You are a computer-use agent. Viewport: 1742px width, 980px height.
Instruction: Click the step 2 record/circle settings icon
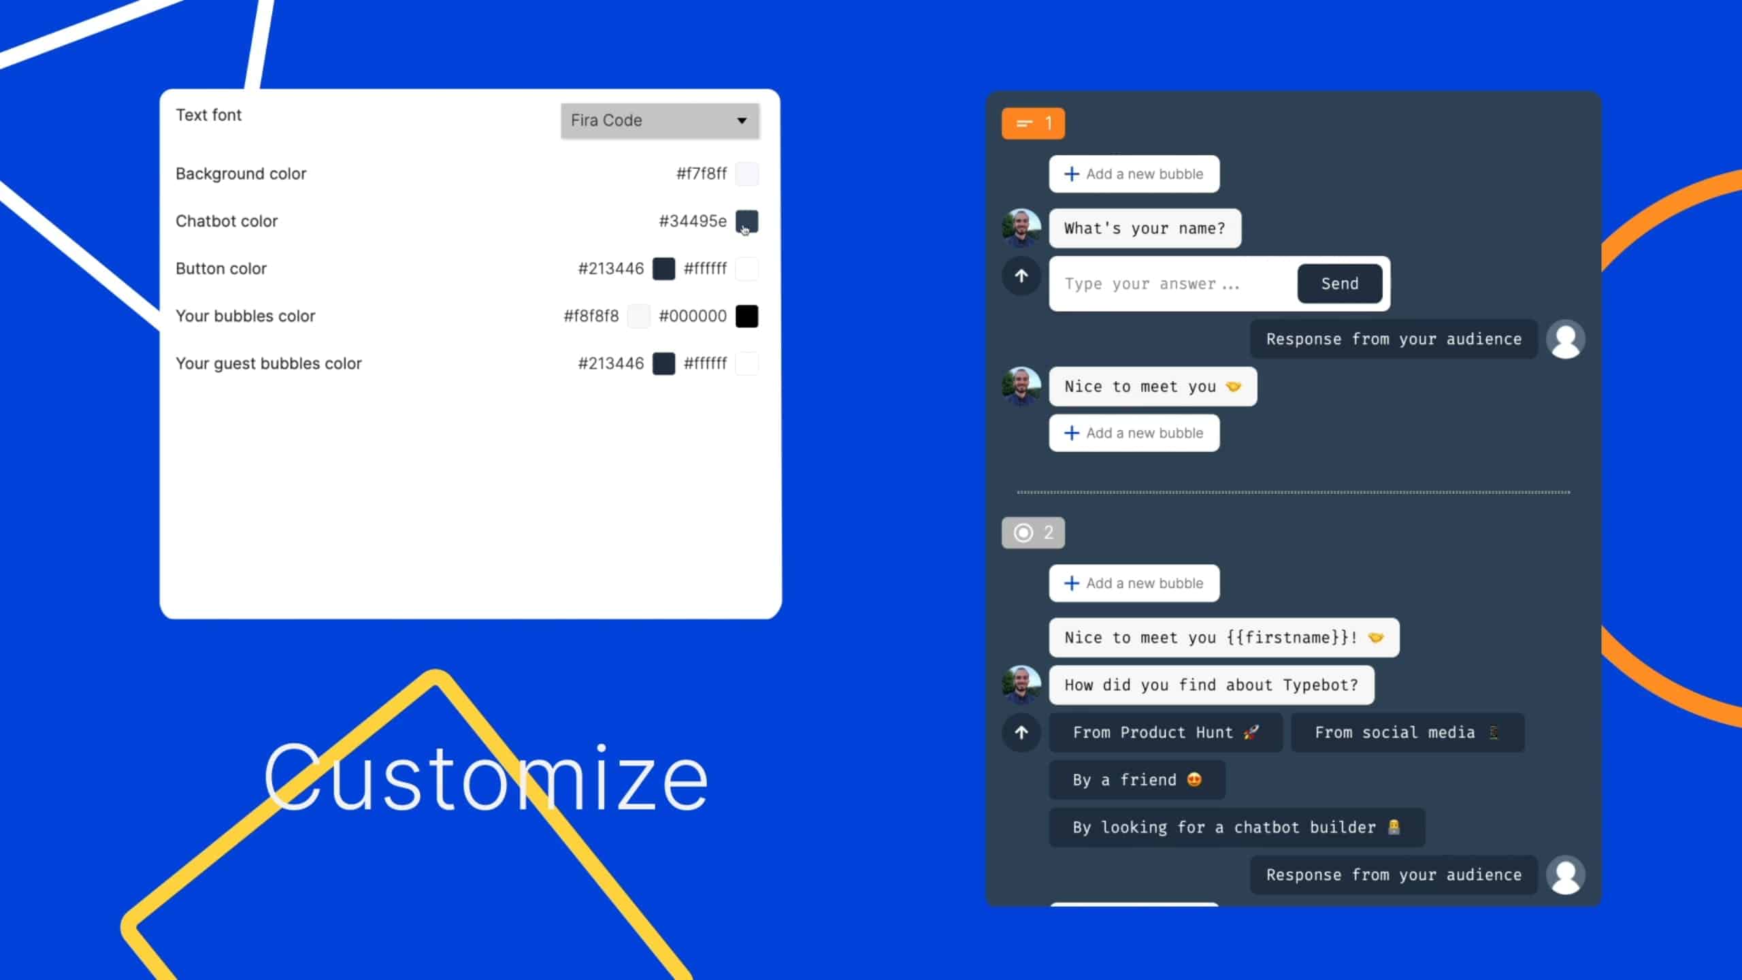pyautogui.click(x=1022, y=532)
